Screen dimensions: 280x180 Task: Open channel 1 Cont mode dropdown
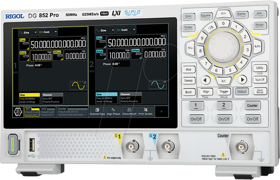(x=48, y=32)
